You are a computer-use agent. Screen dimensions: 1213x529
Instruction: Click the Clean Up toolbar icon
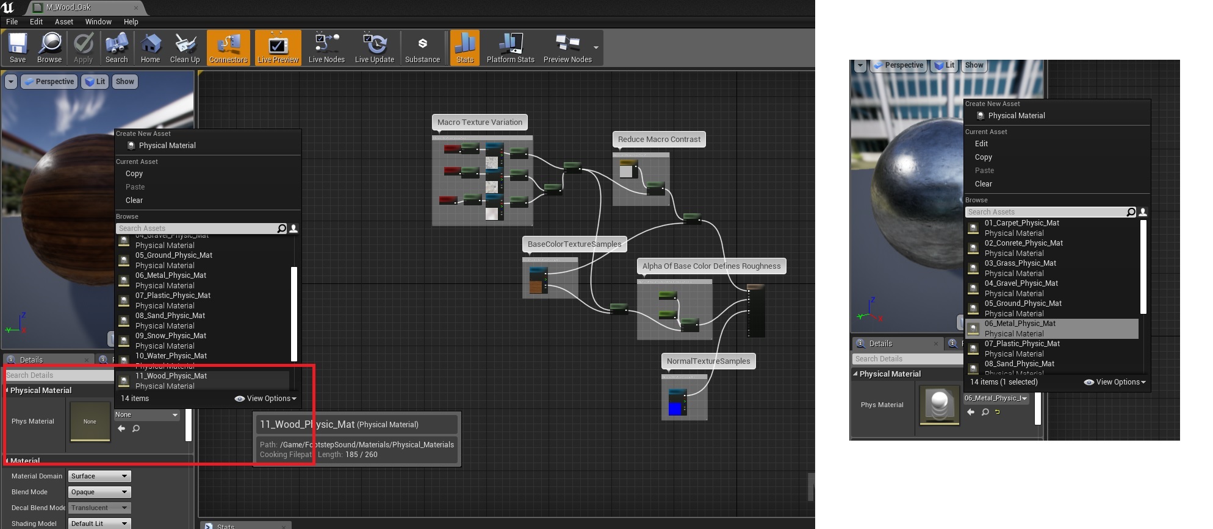coord(185,48)
